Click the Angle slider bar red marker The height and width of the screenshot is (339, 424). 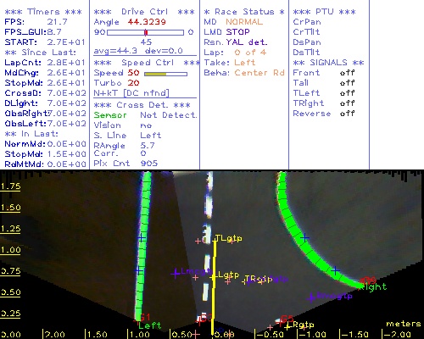[x=146, y=32]
